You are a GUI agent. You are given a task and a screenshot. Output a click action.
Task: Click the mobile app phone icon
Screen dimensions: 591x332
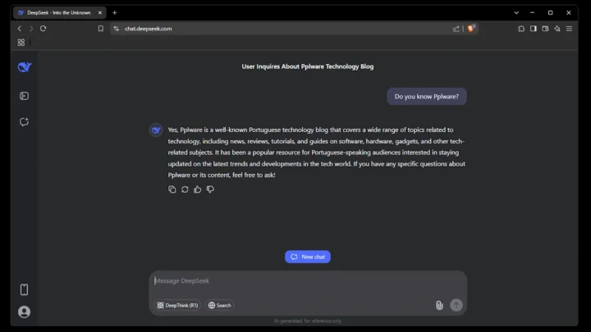pyautogui.click(x=24, y=289)
